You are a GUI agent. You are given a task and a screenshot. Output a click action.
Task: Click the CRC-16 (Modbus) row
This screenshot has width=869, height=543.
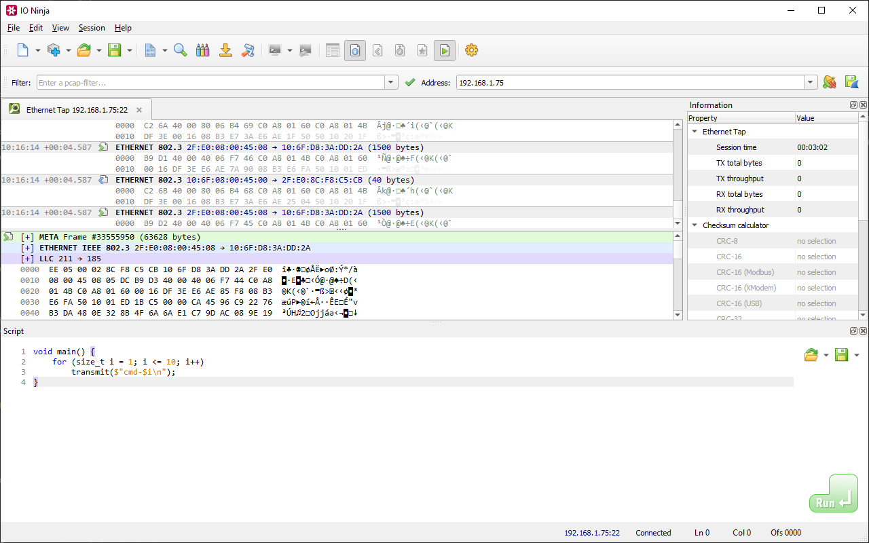pos(773,272)
